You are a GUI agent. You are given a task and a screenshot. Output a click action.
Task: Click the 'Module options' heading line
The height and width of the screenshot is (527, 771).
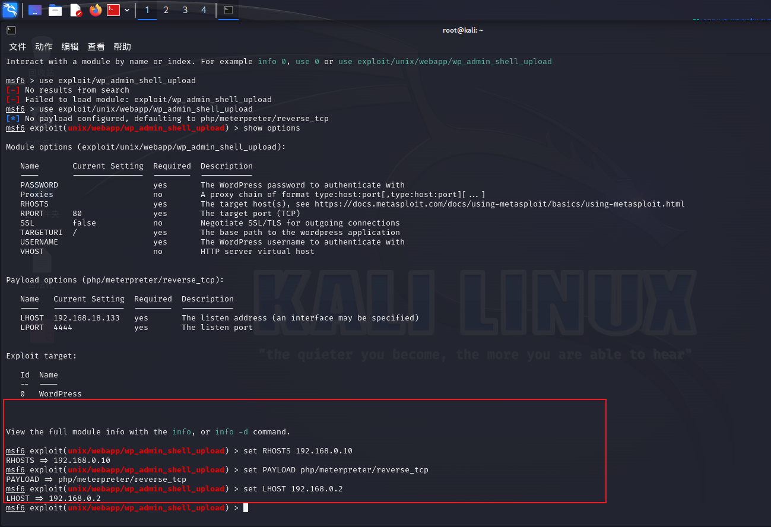(x=146, y=147)
